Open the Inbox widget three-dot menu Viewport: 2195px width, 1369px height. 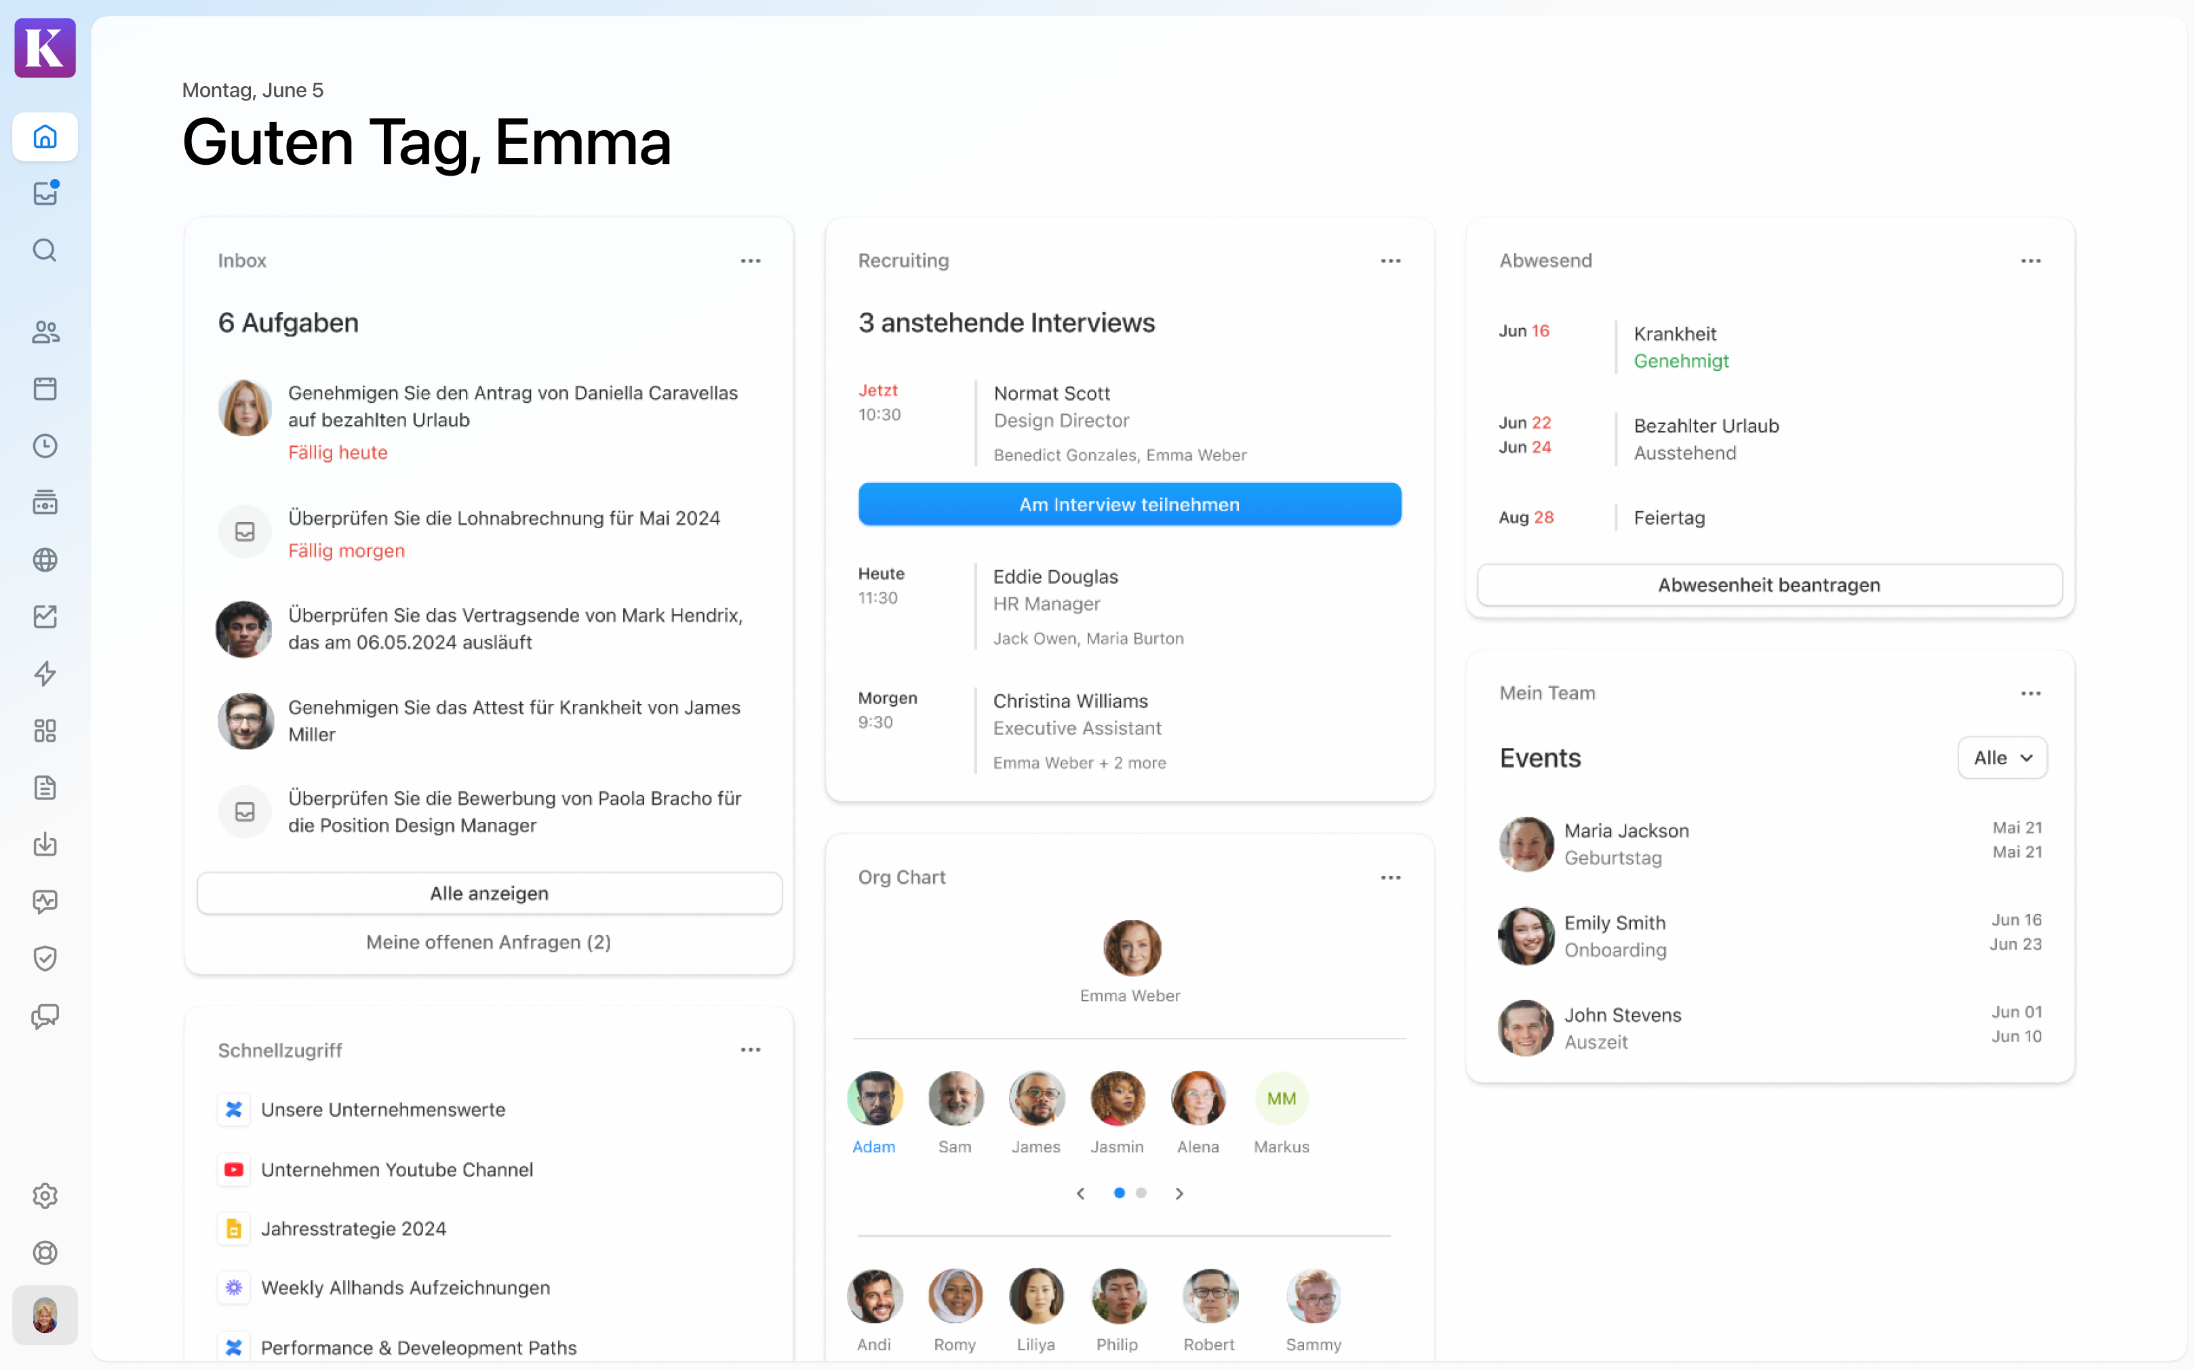[x=750, y=261]
